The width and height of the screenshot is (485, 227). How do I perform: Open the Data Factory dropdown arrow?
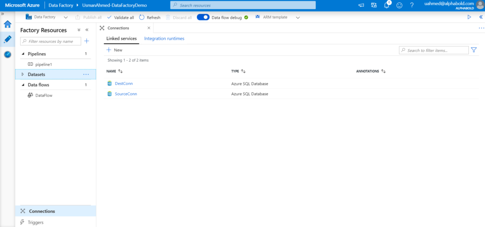(66, 18)
